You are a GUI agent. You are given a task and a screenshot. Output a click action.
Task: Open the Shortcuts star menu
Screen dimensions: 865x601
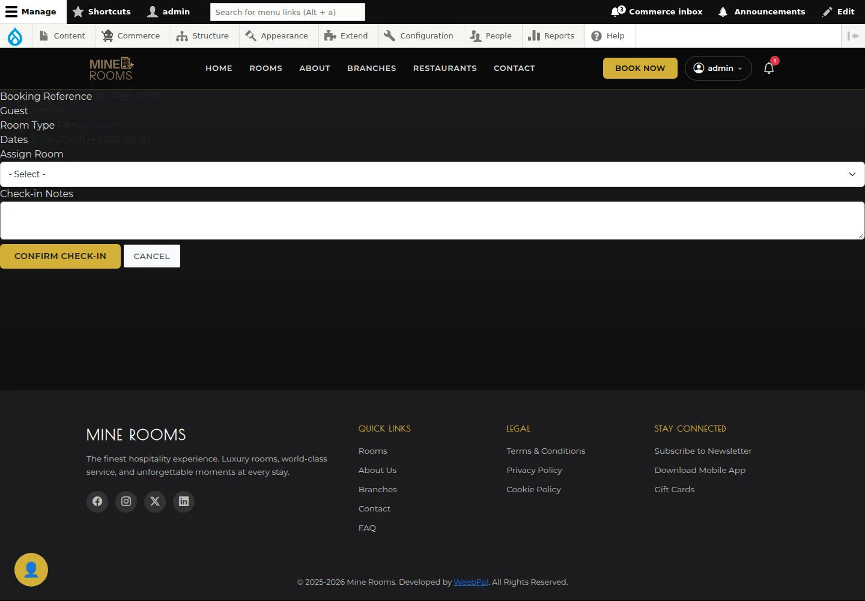click(102, 11)
